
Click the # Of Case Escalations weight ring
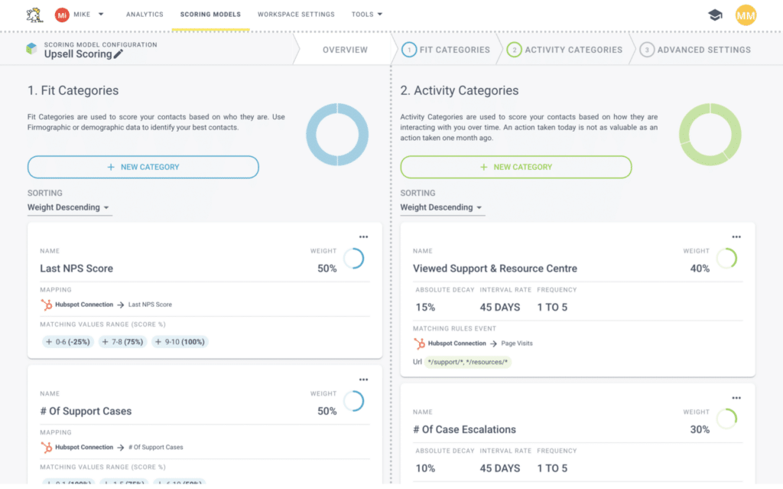(x=726, y=419)
